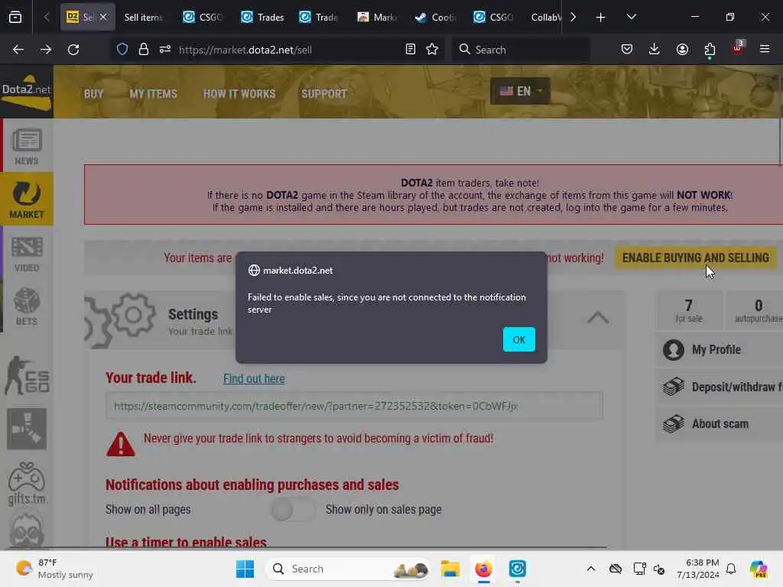Image resolution: width=783 pixels, height=587 pixels.
Task: Open a new tab
Action: [x=601, y=18]
